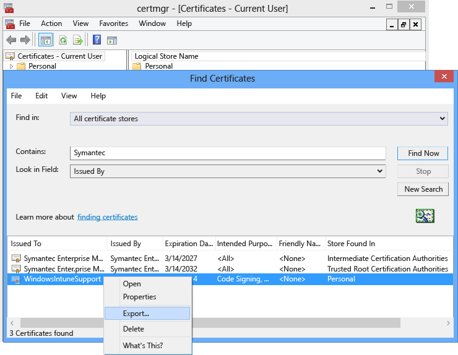Toggle the Show/Hide Action Pane icon
The width and height of the screenshot is (458, 355).
[112, 40]
